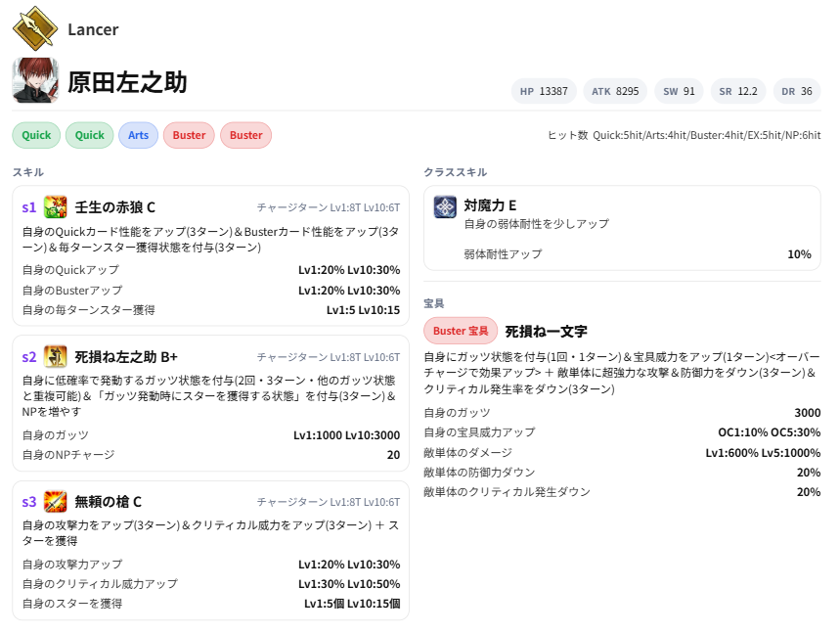Click the 死損ね左之助 B+ skill icon
This screenshot has height=634, width=839.
(55, 356)
